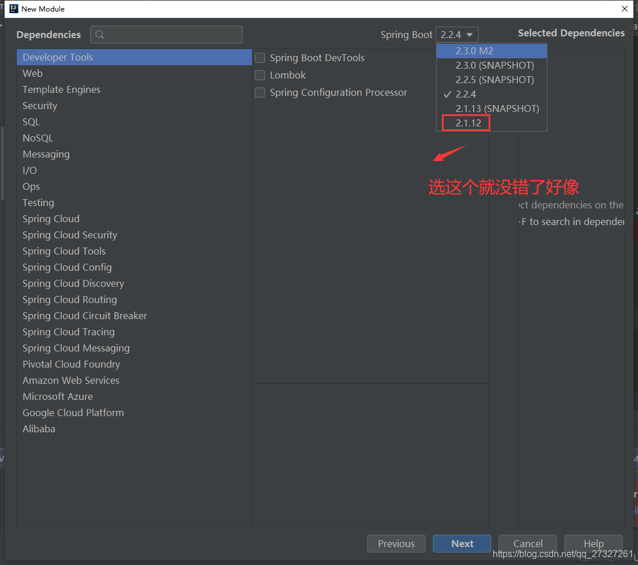Choose the checked 2.2.4 version
The image size is (638, 565).
coord(491,94)
